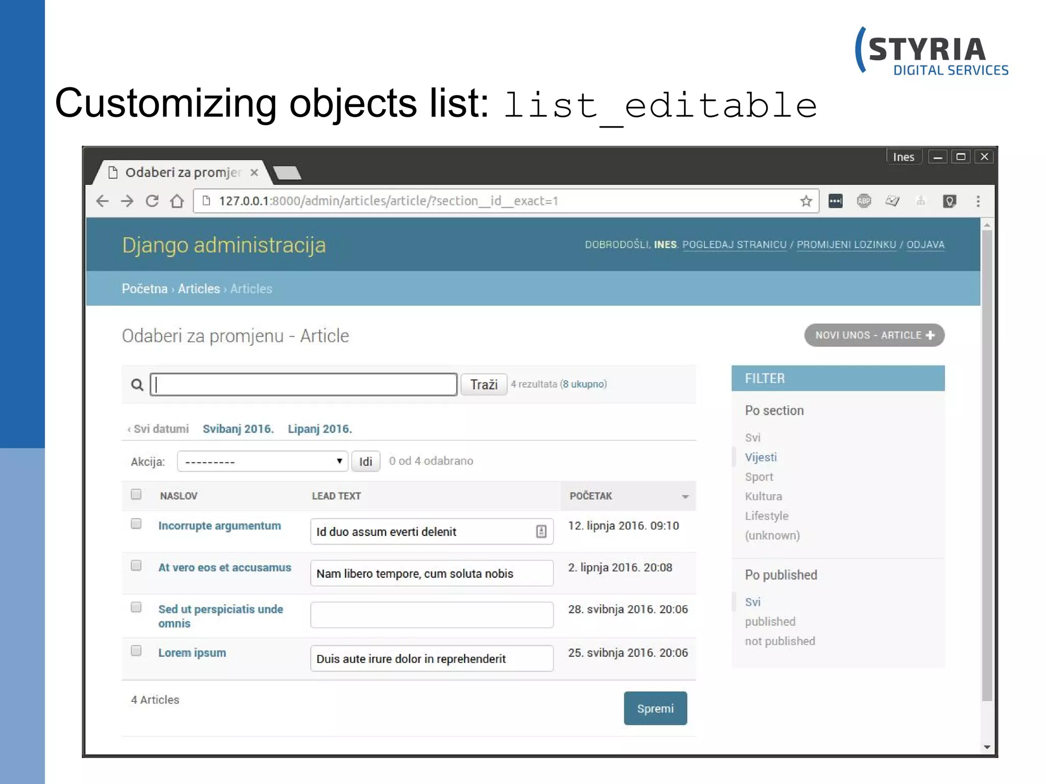Go forward using browser forward arrow
1046x784 pixels.
pos(127,201)
